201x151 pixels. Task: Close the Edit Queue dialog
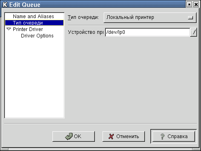point(196,4)
